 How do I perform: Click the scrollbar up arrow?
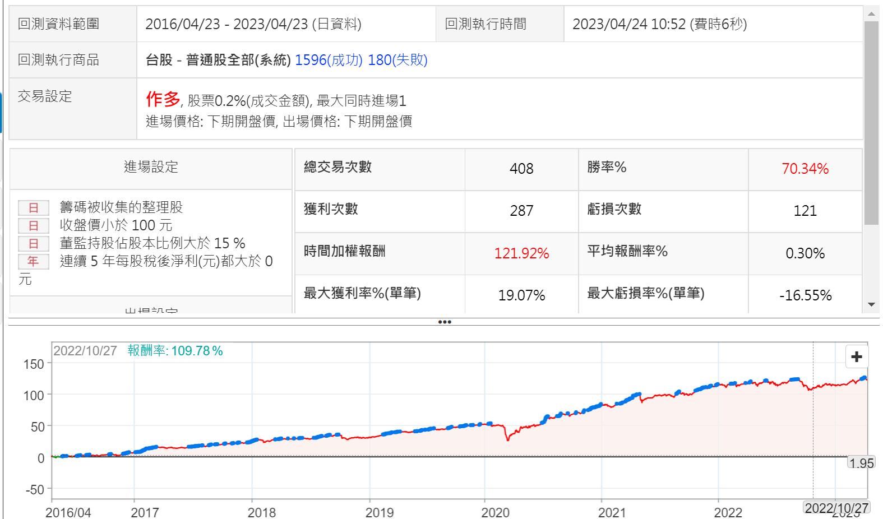(871, 13)
